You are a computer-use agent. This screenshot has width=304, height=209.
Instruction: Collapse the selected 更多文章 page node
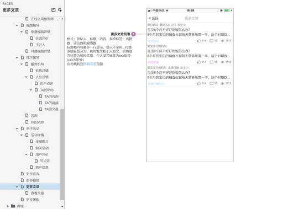click(17, 187)
